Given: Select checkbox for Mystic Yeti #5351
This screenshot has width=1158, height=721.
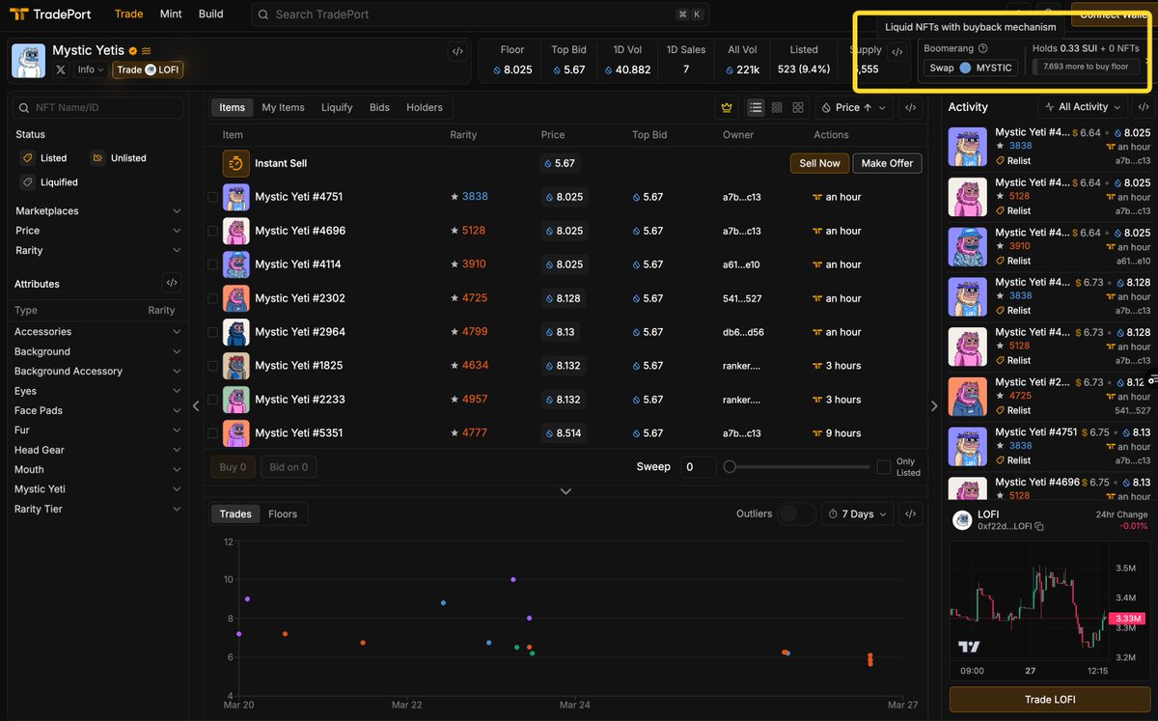Looking at the screenshot, I should [x=212, y=433].
